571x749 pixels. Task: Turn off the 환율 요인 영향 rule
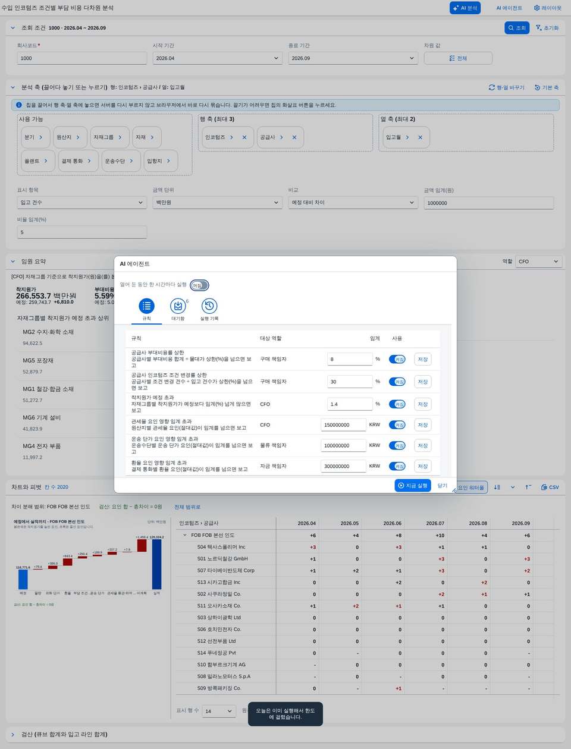pos(397,466)
